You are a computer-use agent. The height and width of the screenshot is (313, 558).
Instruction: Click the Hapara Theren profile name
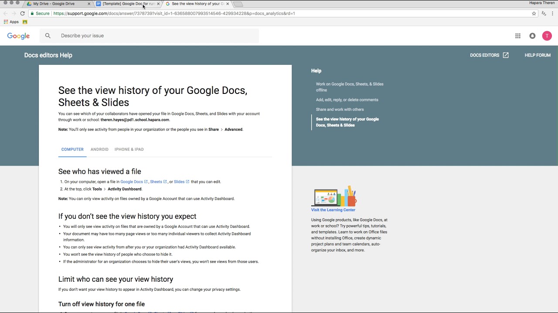pyautogui.click(x=542, y=3)
